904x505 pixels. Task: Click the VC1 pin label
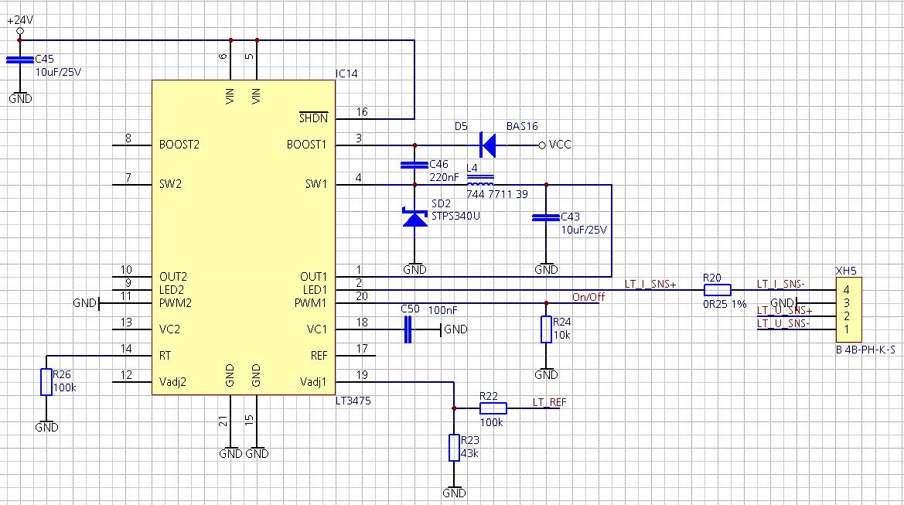point(317,329)
